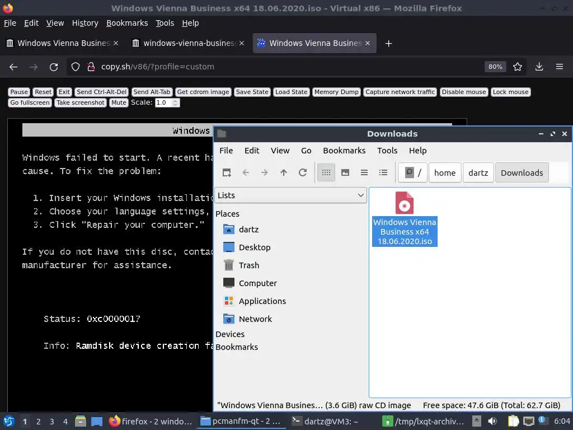The width and height of the screenshot is (573, 430).
Task: Switch to windows-vienna-business tab
Action: tap(188, 43)
